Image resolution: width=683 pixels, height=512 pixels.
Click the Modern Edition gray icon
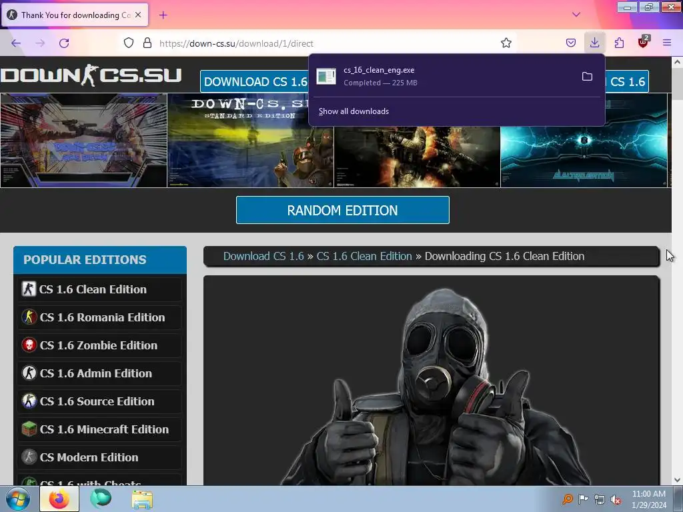tap(29, 457)
